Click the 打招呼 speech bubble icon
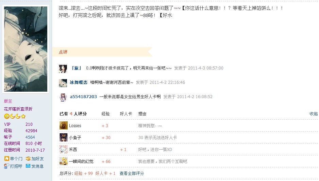The image size is (319, 181). click(x=6, y=166)
